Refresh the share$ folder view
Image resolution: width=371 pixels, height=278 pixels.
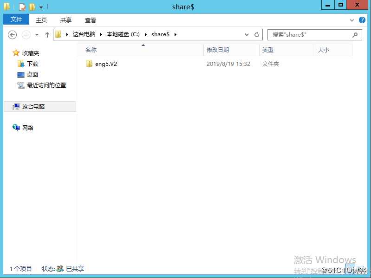click(x=257, y=35)
